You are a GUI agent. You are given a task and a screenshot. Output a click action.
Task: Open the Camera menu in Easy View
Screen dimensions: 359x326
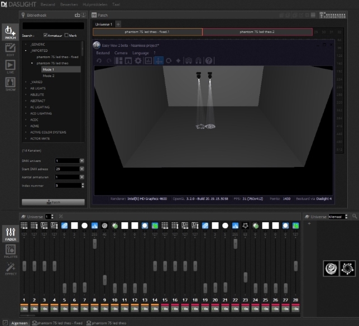point(121,53)
